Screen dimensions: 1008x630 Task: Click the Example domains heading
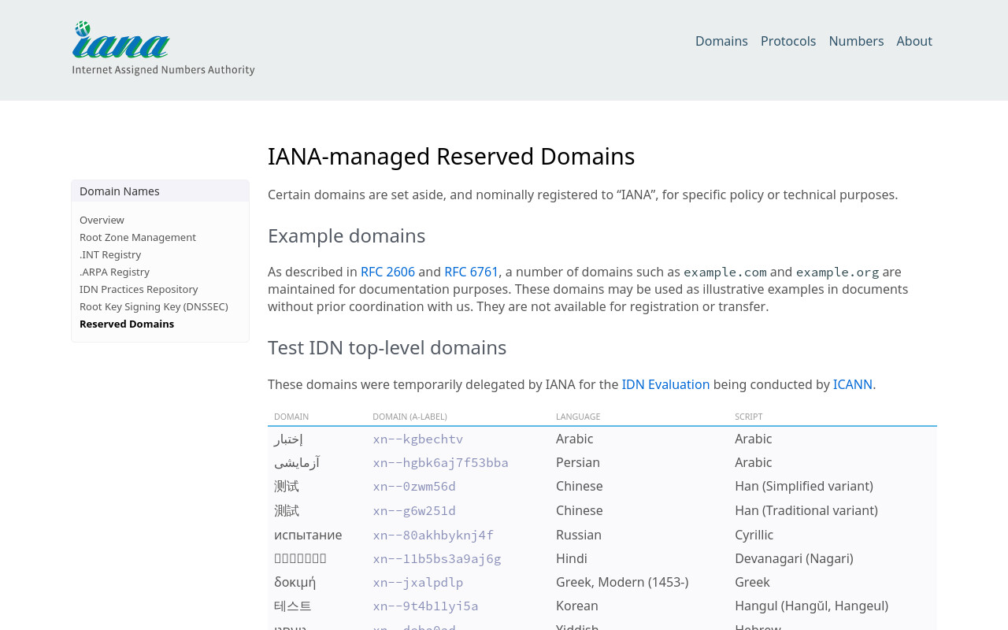point(346,235)
